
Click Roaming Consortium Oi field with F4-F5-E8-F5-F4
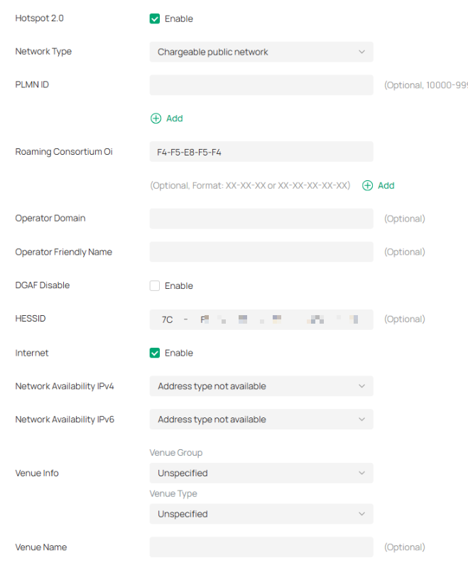coord(261,152)
